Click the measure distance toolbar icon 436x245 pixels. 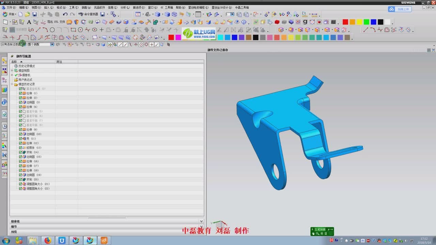[314, 14]
